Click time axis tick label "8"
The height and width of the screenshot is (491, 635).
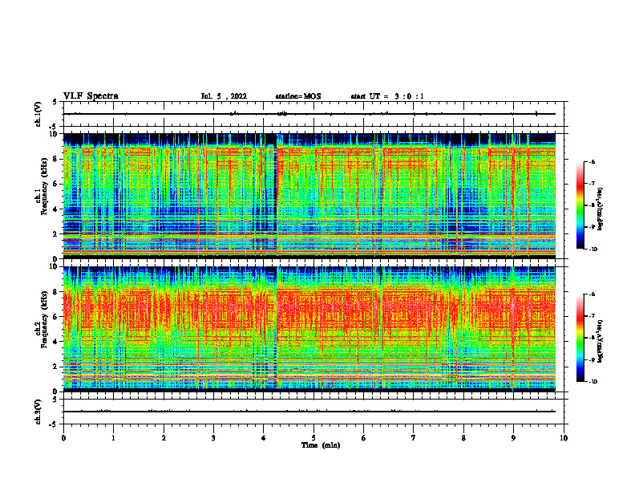pos(463,438)
